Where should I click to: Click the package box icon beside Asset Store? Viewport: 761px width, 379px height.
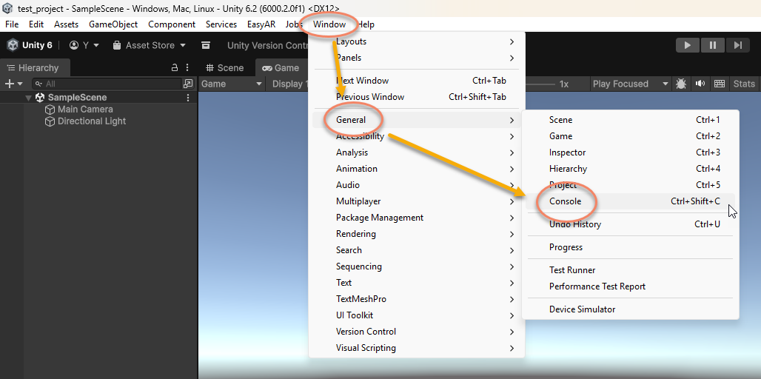(206, 45)
